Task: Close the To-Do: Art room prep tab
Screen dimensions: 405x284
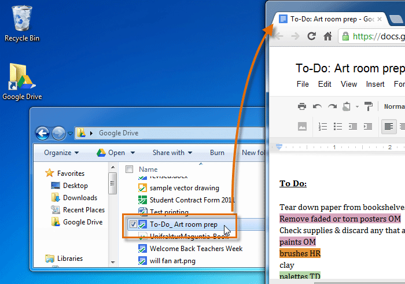Action: (x=380, y=19)
